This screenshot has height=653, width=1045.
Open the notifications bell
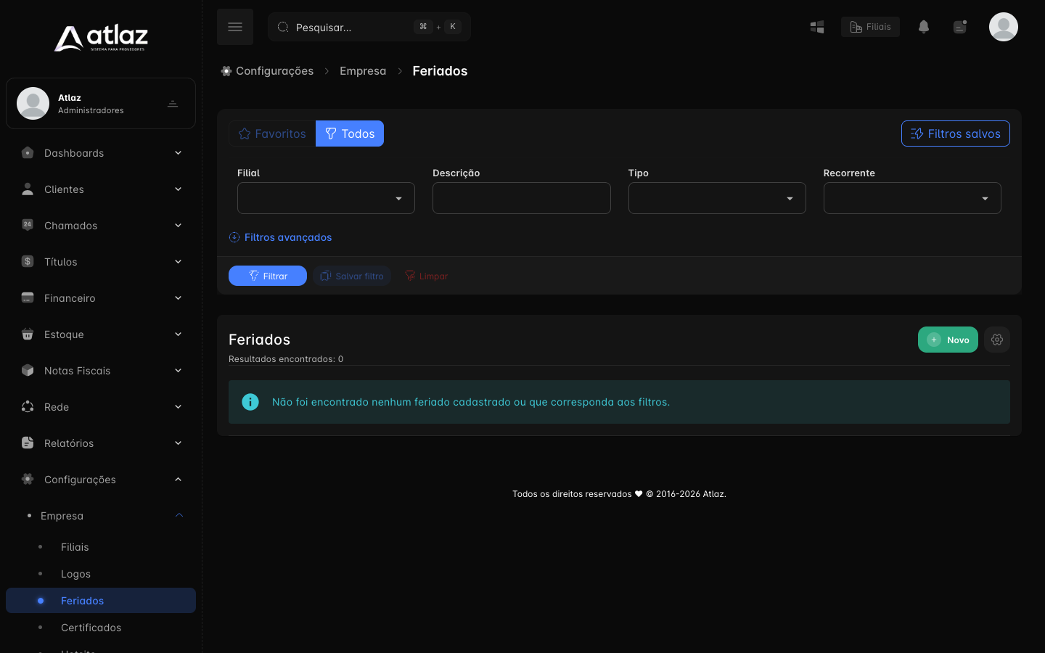924,27
